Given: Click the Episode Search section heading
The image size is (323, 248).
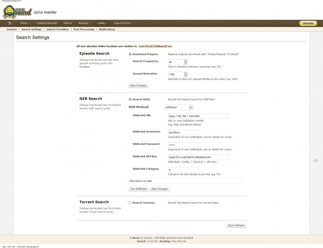Looking at the screenshot, I should [x=94, y=53].
